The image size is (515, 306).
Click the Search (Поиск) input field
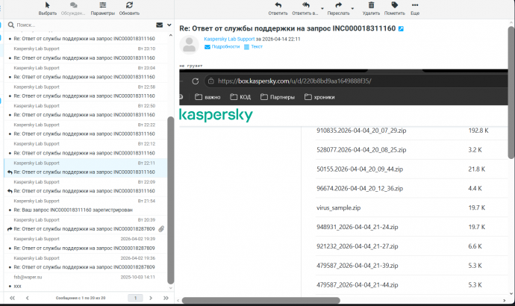coord(82,25)
